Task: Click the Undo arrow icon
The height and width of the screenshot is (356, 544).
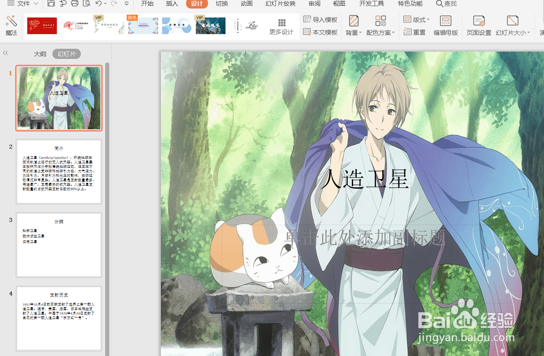Action: click(x=98, y=4)
